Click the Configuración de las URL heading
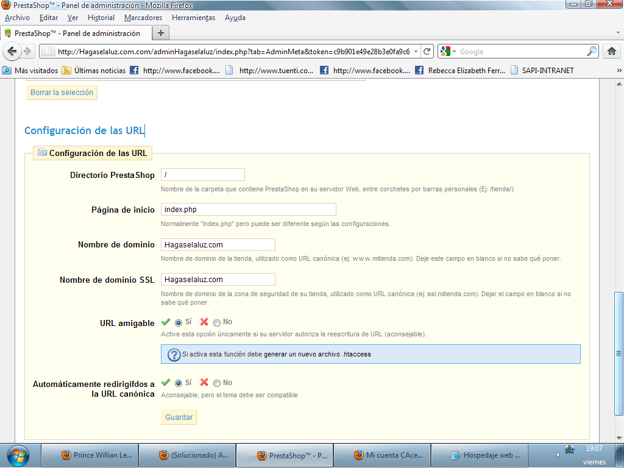Viewport: 624px width, 468px height. click(x=84, y=130)
